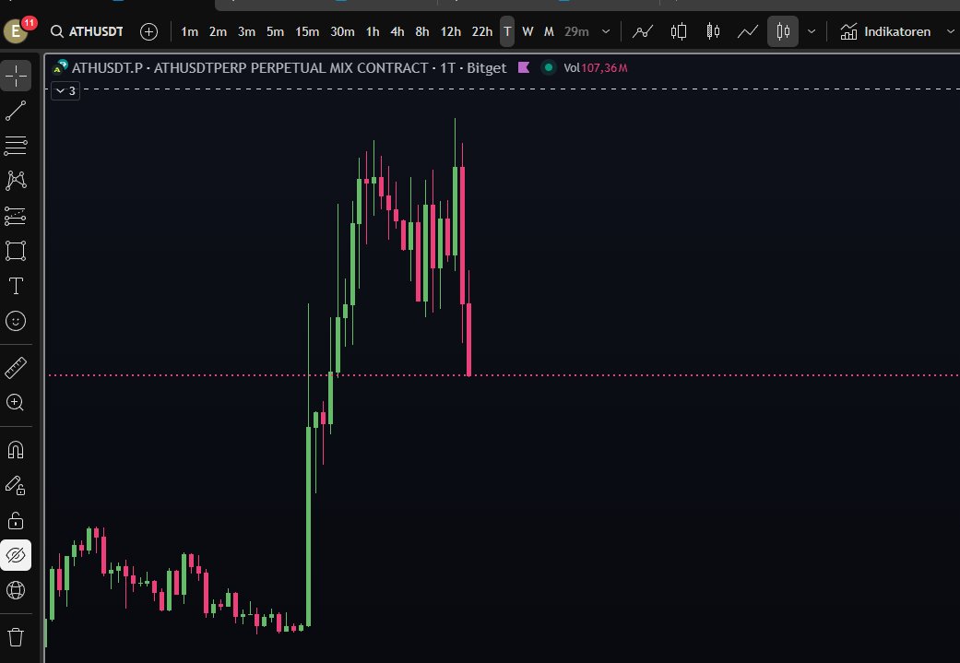Expand the Indikatoren favorites dropdown arrow
Viewport: 960px width, 663px height.
[x=950, y=31]
